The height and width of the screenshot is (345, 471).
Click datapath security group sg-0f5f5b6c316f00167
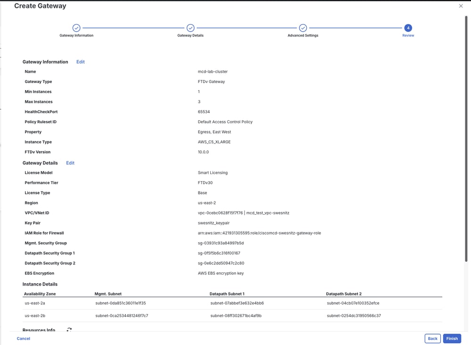(219, 253)
